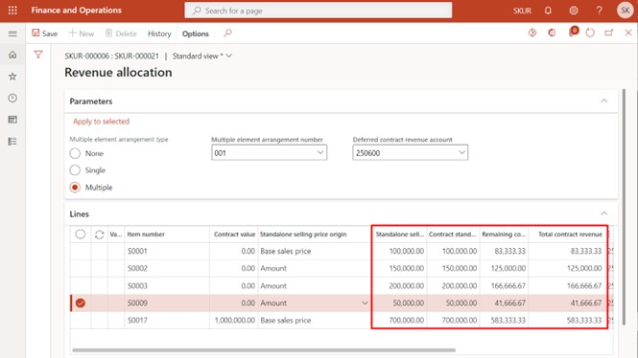
Task: Click the 700,000.00 contract standalone cell
Action: point(453,321)
